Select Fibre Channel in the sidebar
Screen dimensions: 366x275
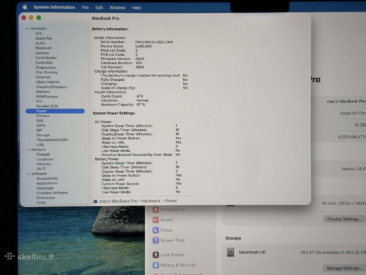[48, 82]
